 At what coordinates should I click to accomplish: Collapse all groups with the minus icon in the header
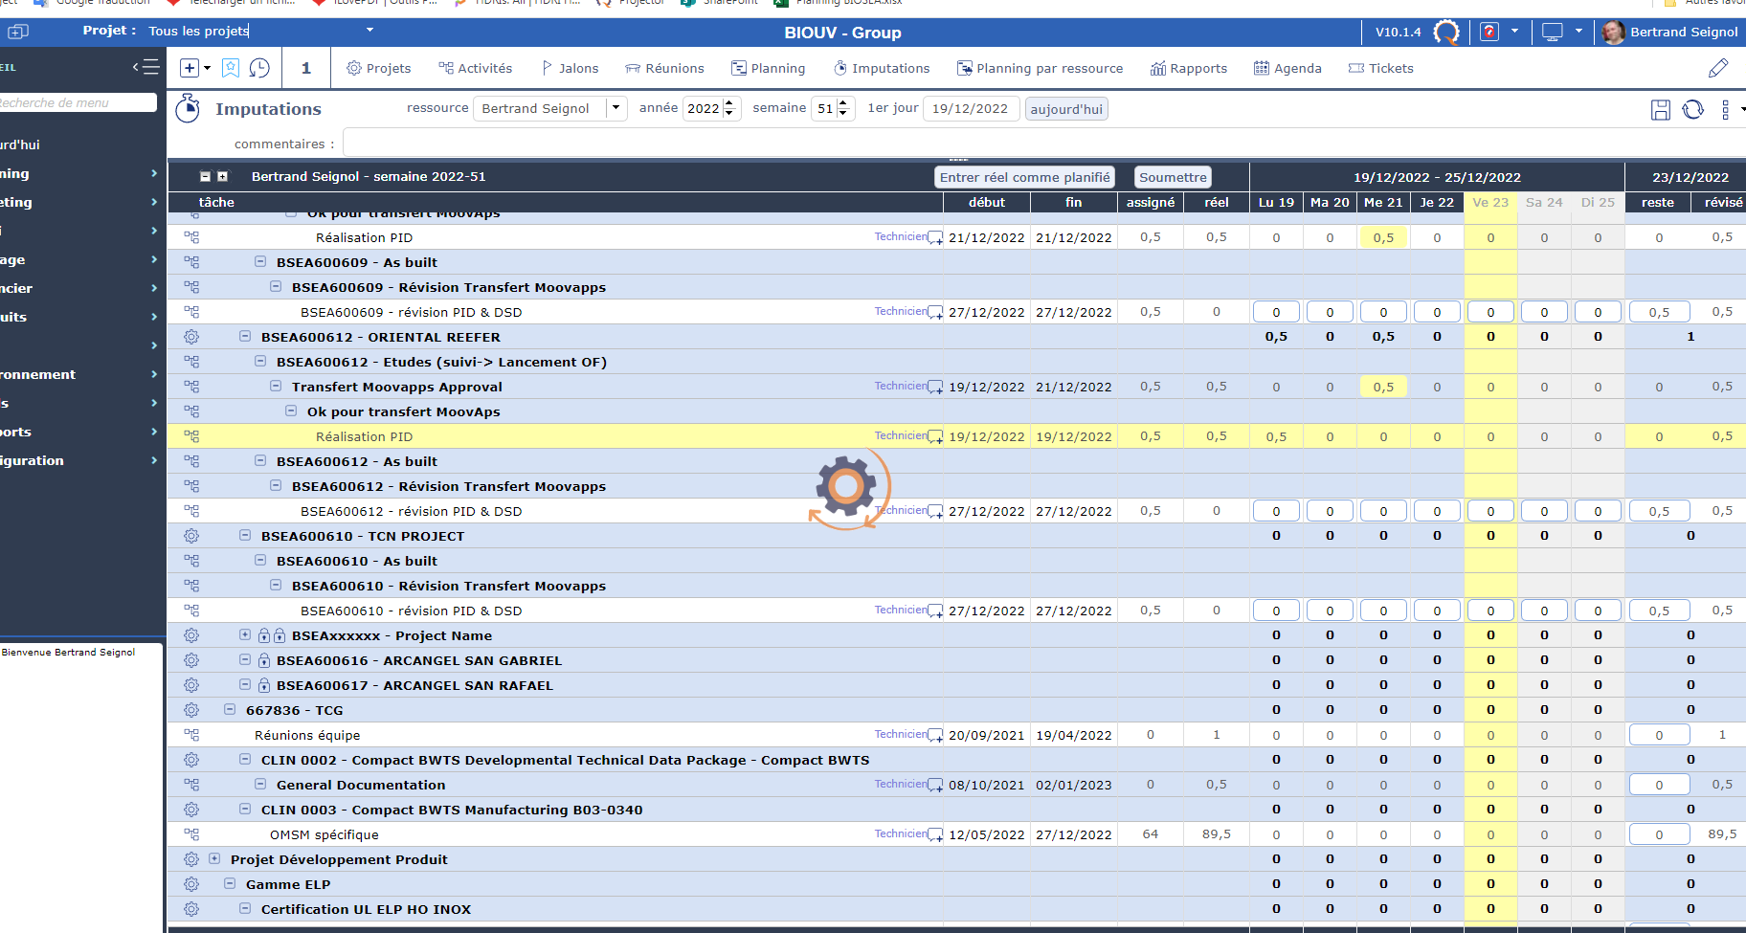pos(205,177)
